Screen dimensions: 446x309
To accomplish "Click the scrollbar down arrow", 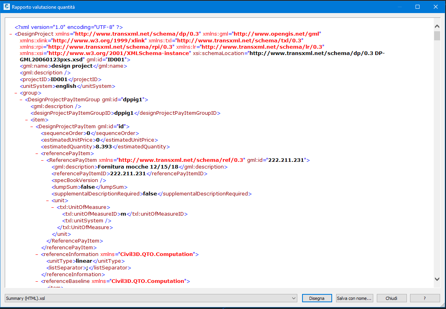I will [x=437, y=279].
